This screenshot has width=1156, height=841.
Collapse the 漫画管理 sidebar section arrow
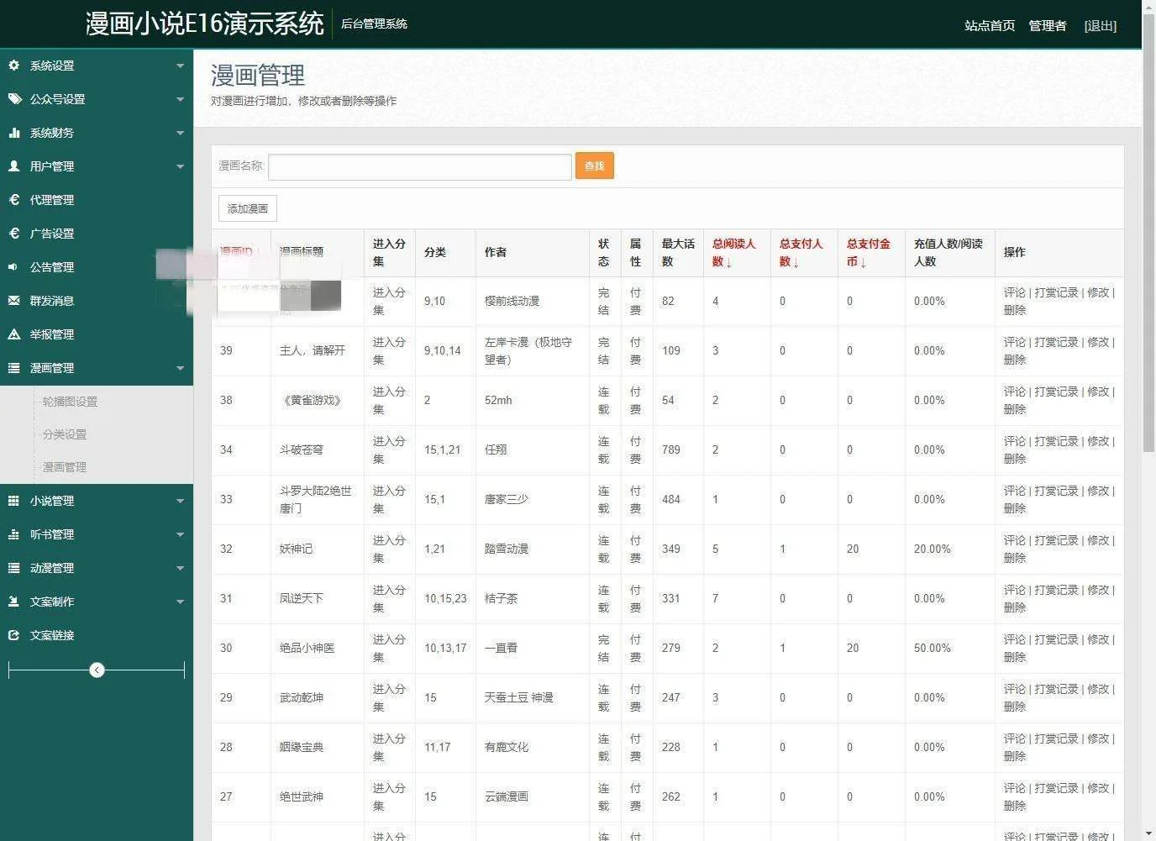pos(180,368)
